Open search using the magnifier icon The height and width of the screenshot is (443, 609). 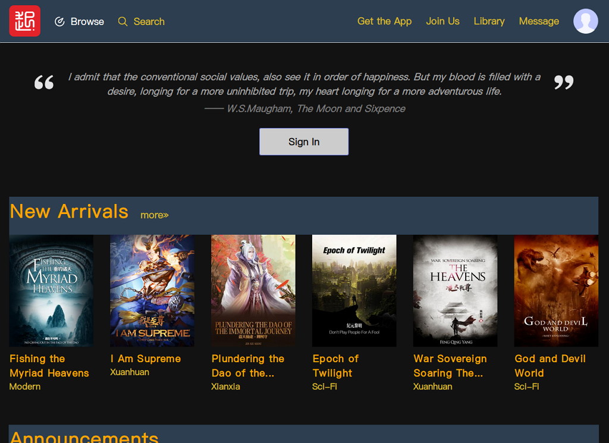tap(123, 21)
